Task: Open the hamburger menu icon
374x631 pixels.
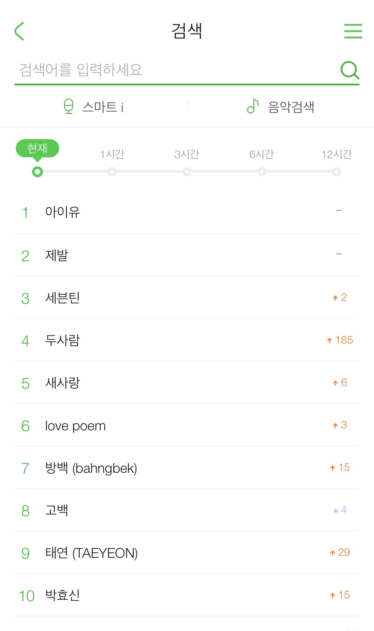Action: click(353, 31)
